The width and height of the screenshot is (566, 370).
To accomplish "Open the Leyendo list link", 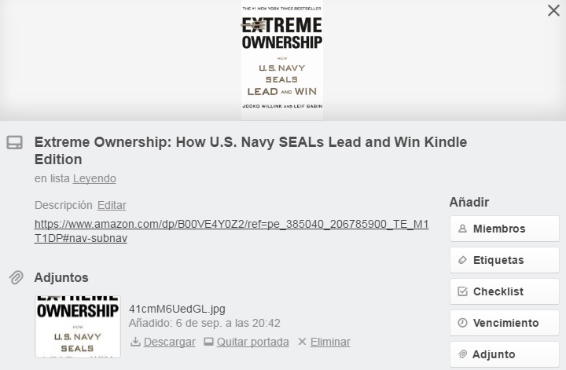I will (x=94, y=178).
